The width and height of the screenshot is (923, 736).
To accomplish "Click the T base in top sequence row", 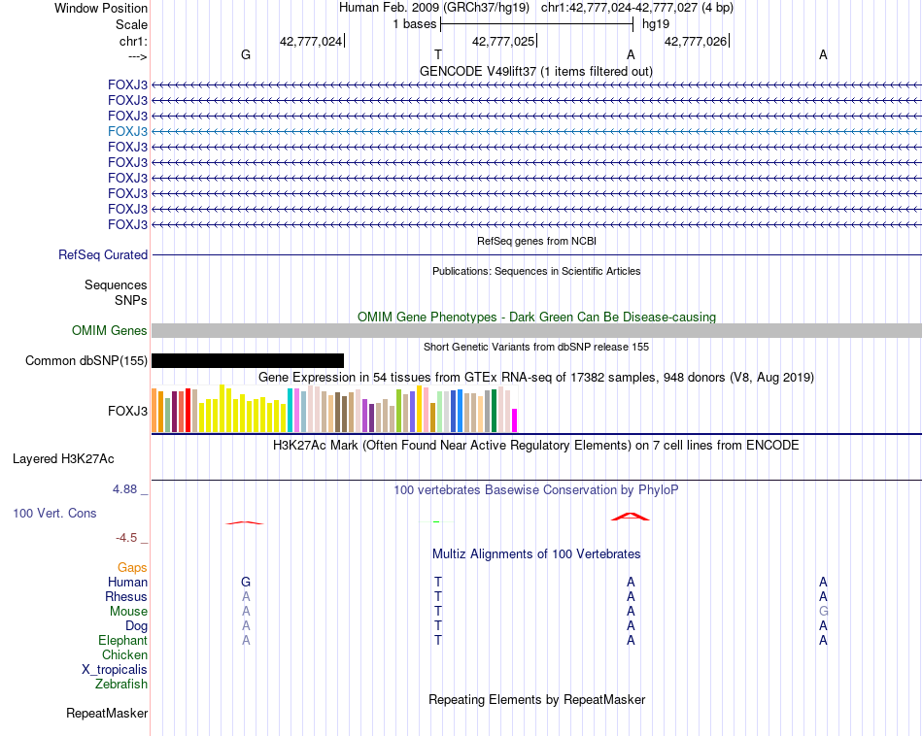I will click(x=438, y=54).
